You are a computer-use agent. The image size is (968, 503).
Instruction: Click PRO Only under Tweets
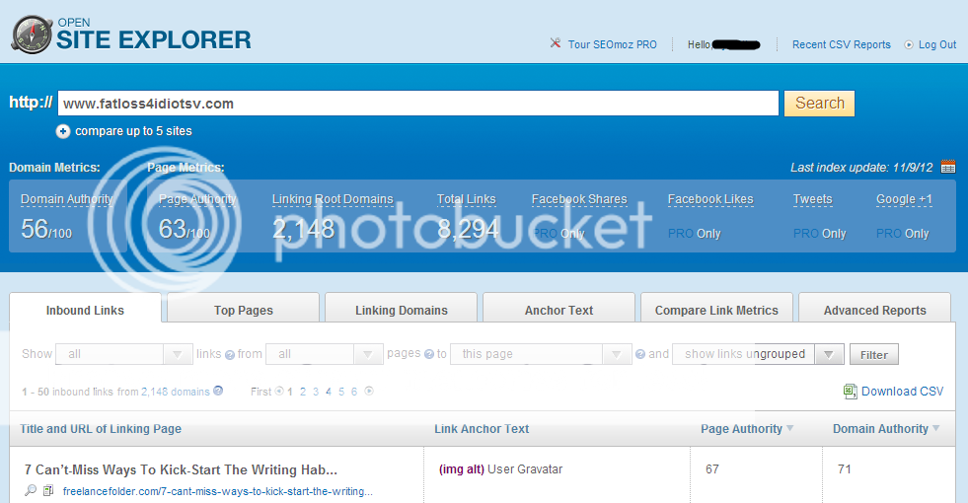[819, 234]
